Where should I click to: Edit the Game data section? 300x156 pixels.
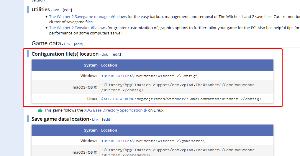[78, 44]
